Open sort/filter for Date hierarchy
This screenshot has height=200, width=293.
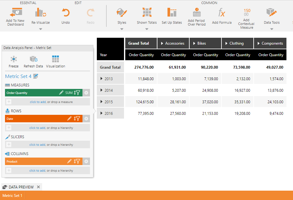tap(77, 119)
